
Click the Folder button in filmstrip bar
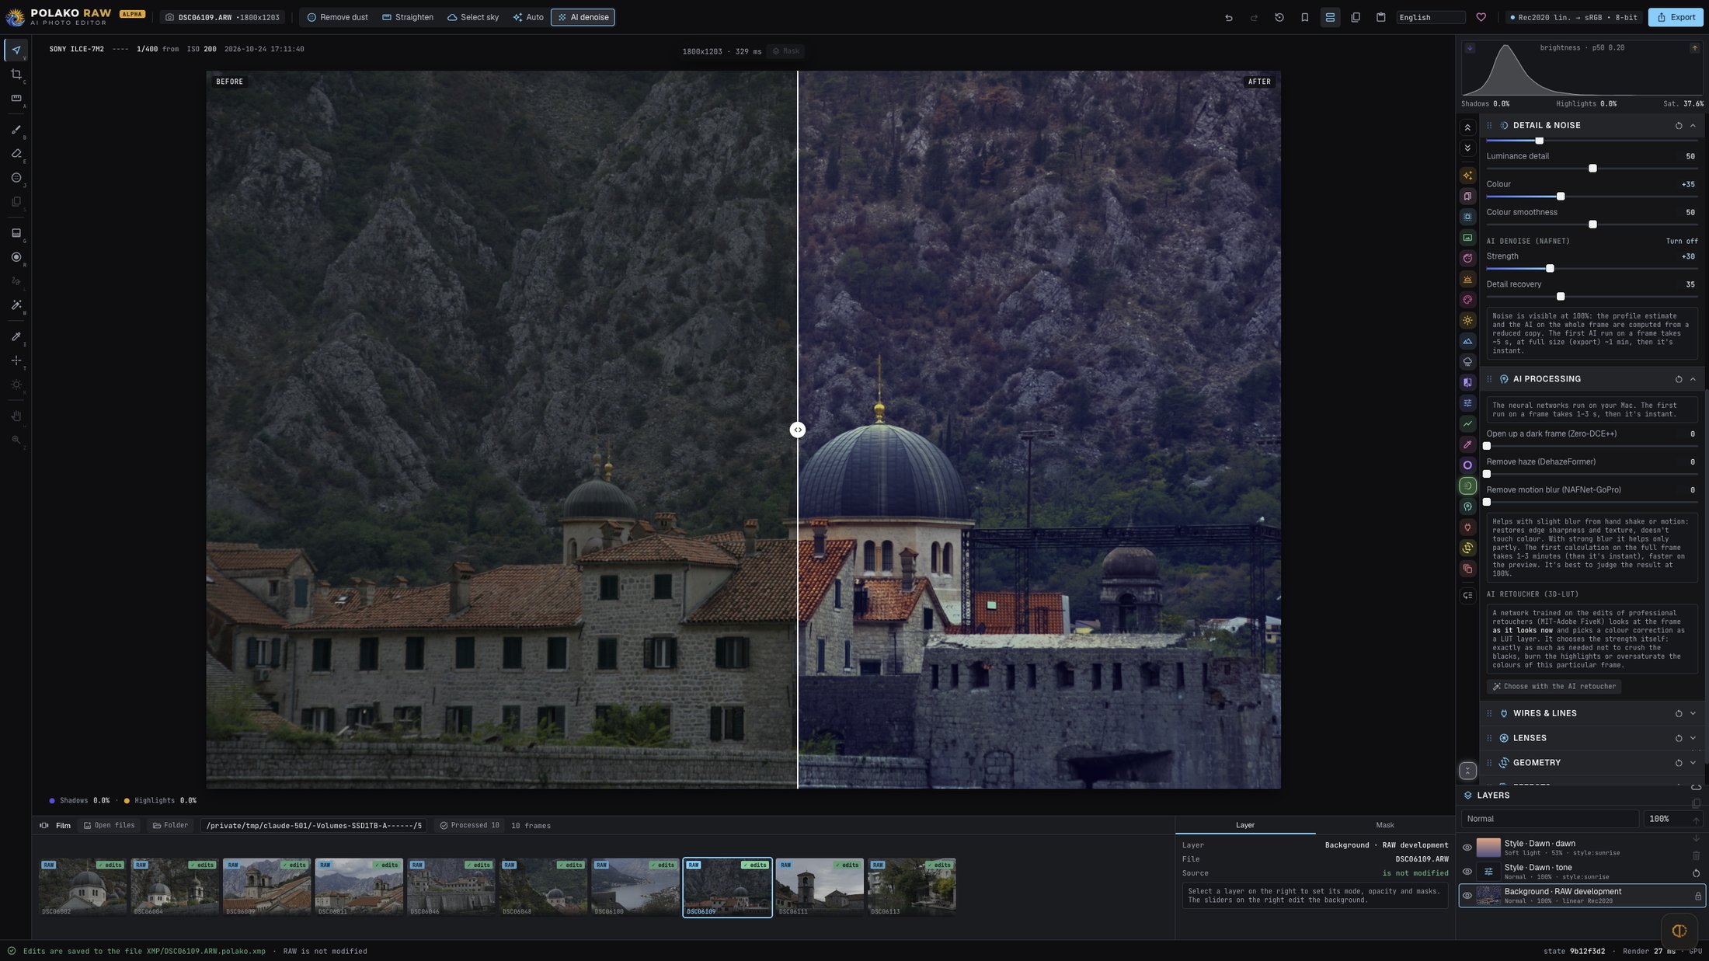point(170,826)
